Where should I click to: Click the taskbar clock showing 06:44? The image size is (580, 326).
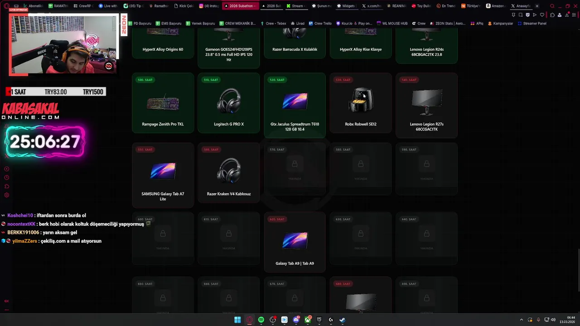click(567, 320)
